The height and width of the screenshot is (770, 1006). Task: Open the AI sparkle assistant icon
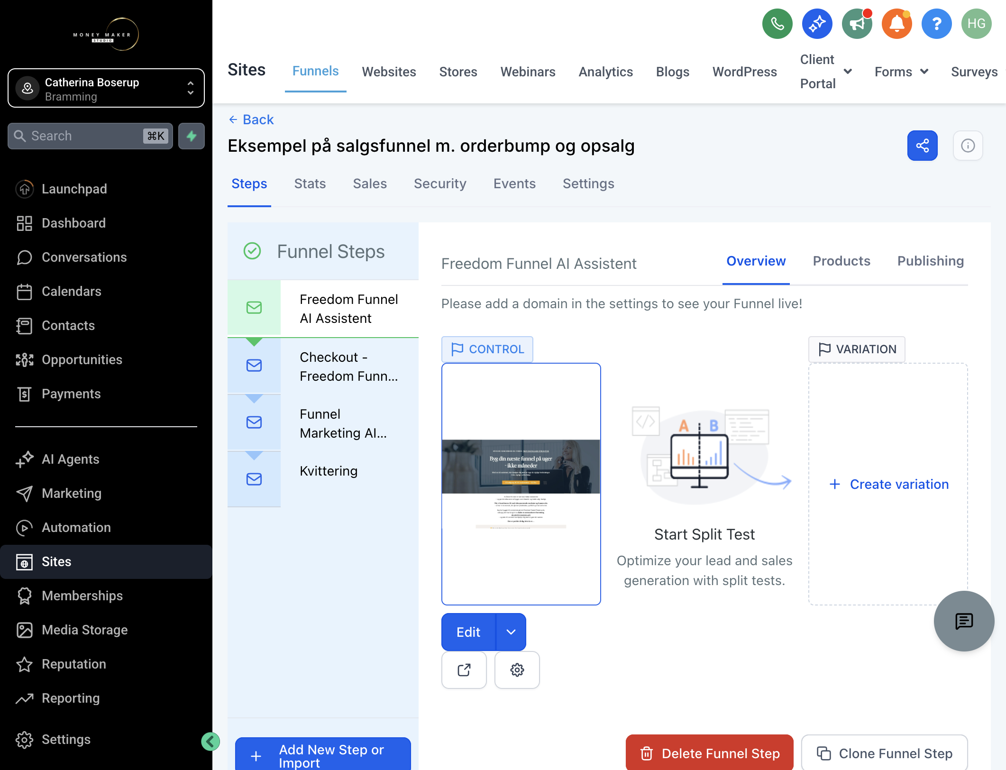pyautogui.click(x=817, y=24)
